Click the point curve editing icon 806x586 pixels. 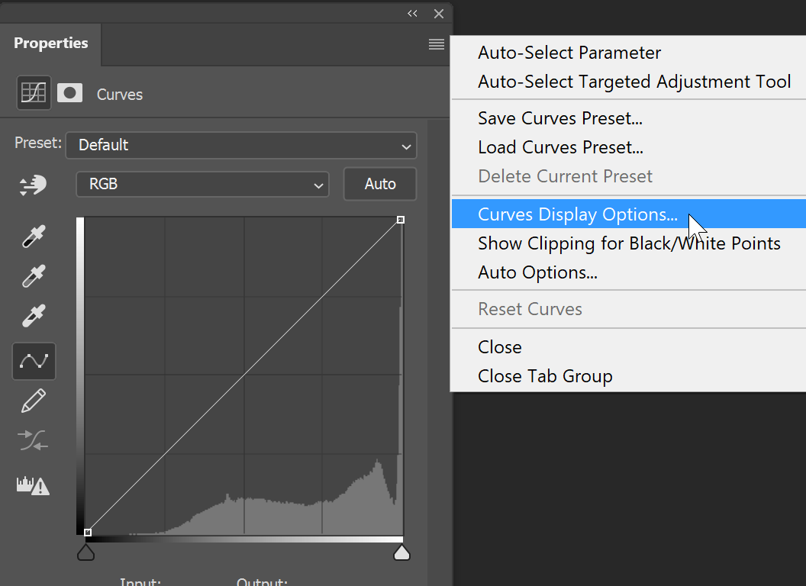(33, 361)
